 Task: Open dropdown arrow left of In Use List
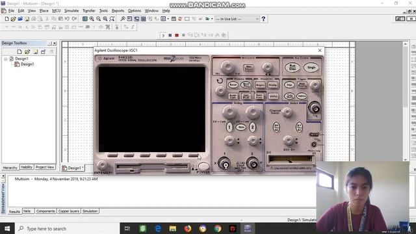pyautogui.click(x=212, y=19)
